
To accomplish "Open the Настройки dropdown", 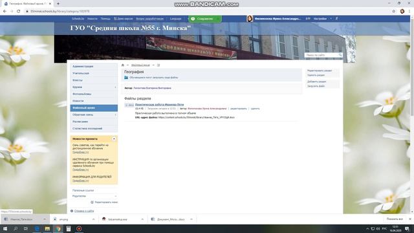I will coord(322,19).
